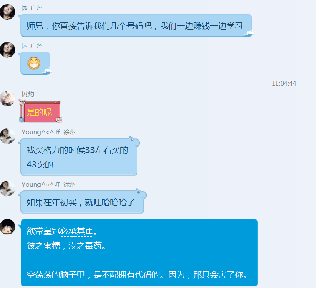Click the 是的呢 pink gift sticker

tap(40, 111)
